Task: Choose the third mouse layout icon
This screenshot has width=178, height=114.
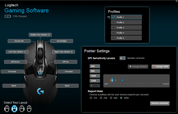Action: pos(22,109)
